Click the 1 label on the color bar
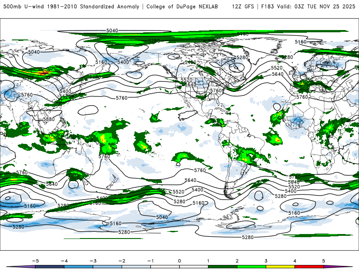Screen dimensions: 359x269 coord(208,261)
